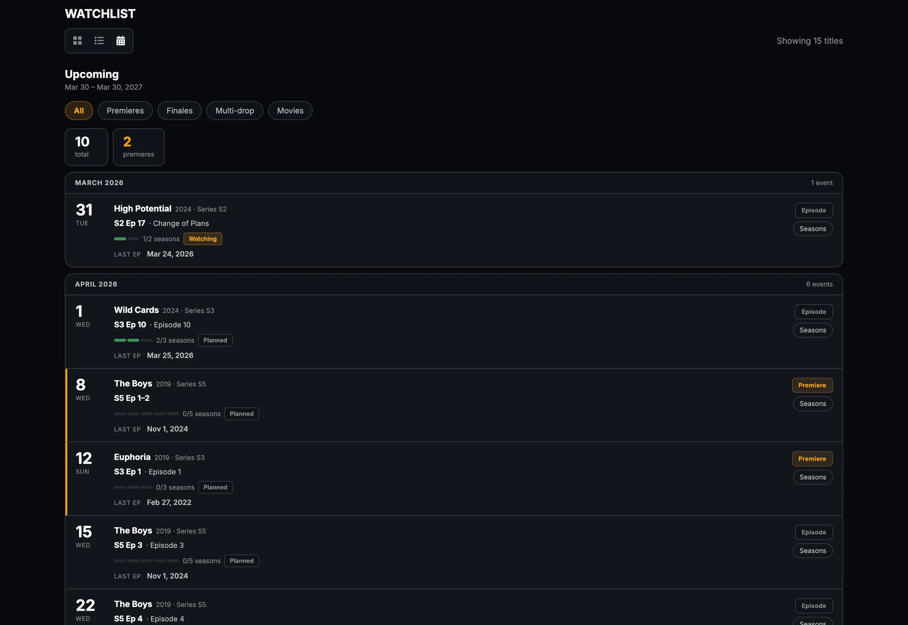Click Episode badge for The Boys Ep 4
This screenshot has height=625, width=908.
point(814,606)
